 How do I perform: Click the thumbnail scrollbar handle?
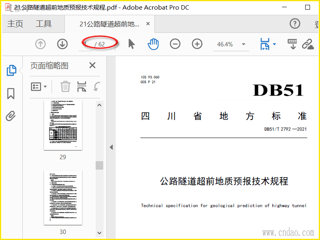pos(99,165)
